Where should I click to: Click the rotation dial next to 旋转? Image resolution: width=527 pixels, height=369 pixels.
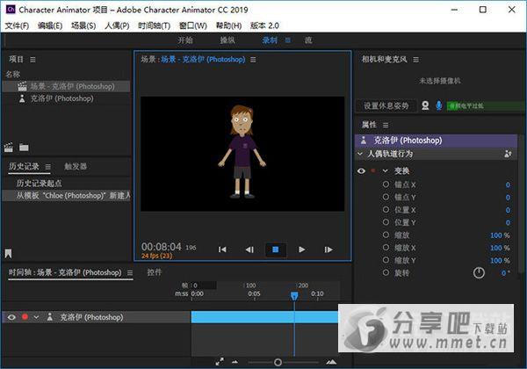479,272
